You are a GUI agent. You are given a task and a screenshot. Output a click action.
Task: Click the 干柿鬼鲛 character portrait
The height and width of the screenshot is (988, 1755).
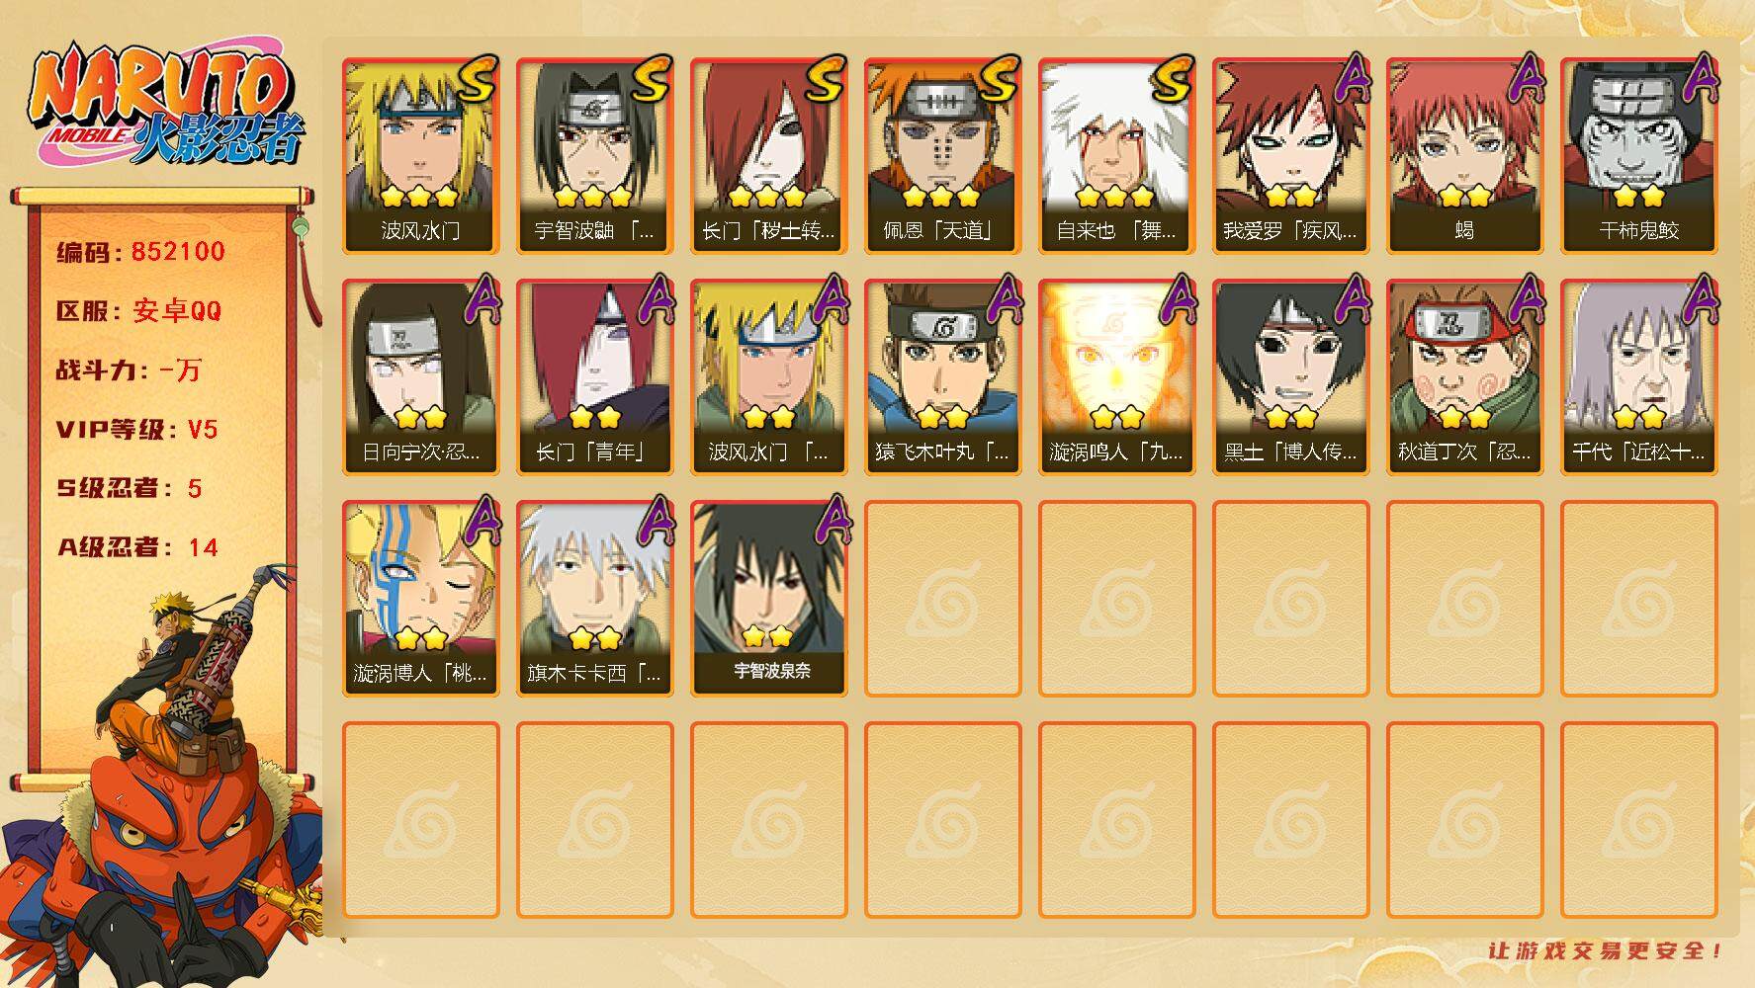click(x=1638, y=155)
